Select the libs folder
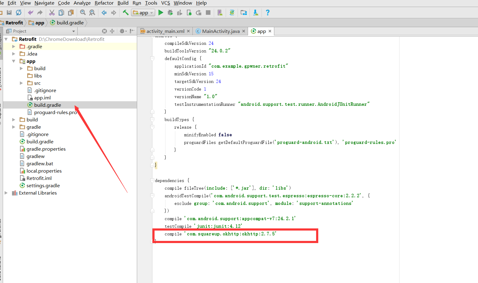 point(38,76)
